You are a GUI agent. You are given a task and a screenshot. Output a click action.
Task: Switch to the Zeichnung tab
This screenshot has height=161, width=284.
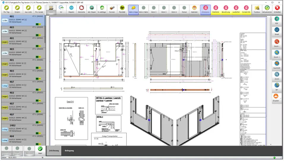tap(54, 151)
